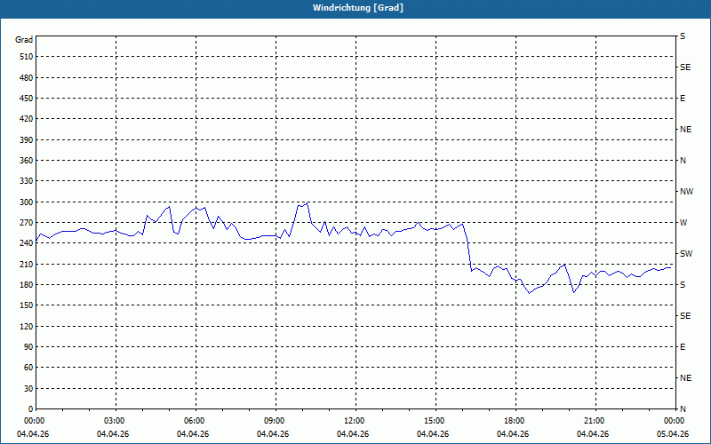Click the 0 value on the y-axis
This screenshot has width=711, height=444.
tap(30, 409)
